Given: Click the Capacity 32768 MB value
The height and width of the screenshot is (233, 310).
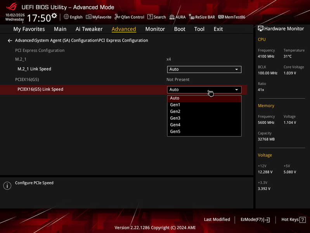Looking at the screenshot, I should pos(266,139).
